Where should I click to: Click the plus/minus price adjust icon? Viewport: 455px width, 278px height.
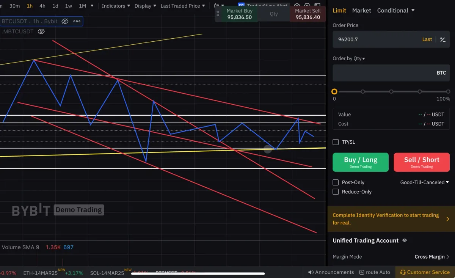coord(442,39)
